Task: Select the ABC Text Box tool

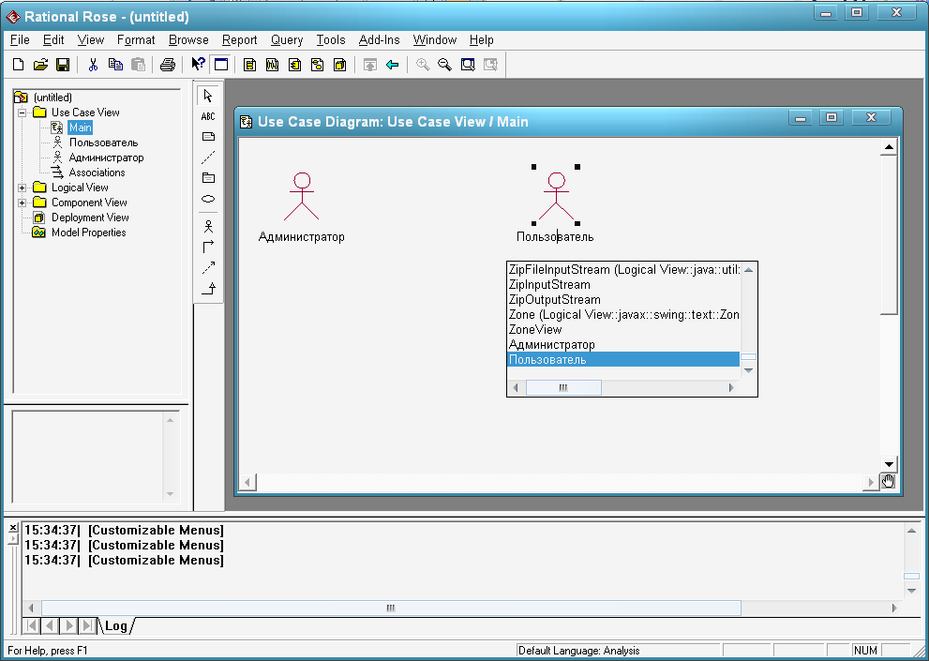Action: pos(208,116)
